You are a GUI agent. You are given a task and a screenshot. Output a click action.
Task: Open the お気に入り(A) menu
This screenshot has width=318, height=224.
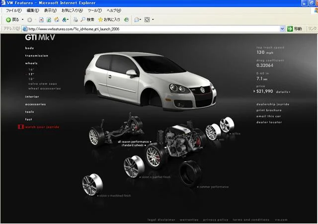coord(72,10)
